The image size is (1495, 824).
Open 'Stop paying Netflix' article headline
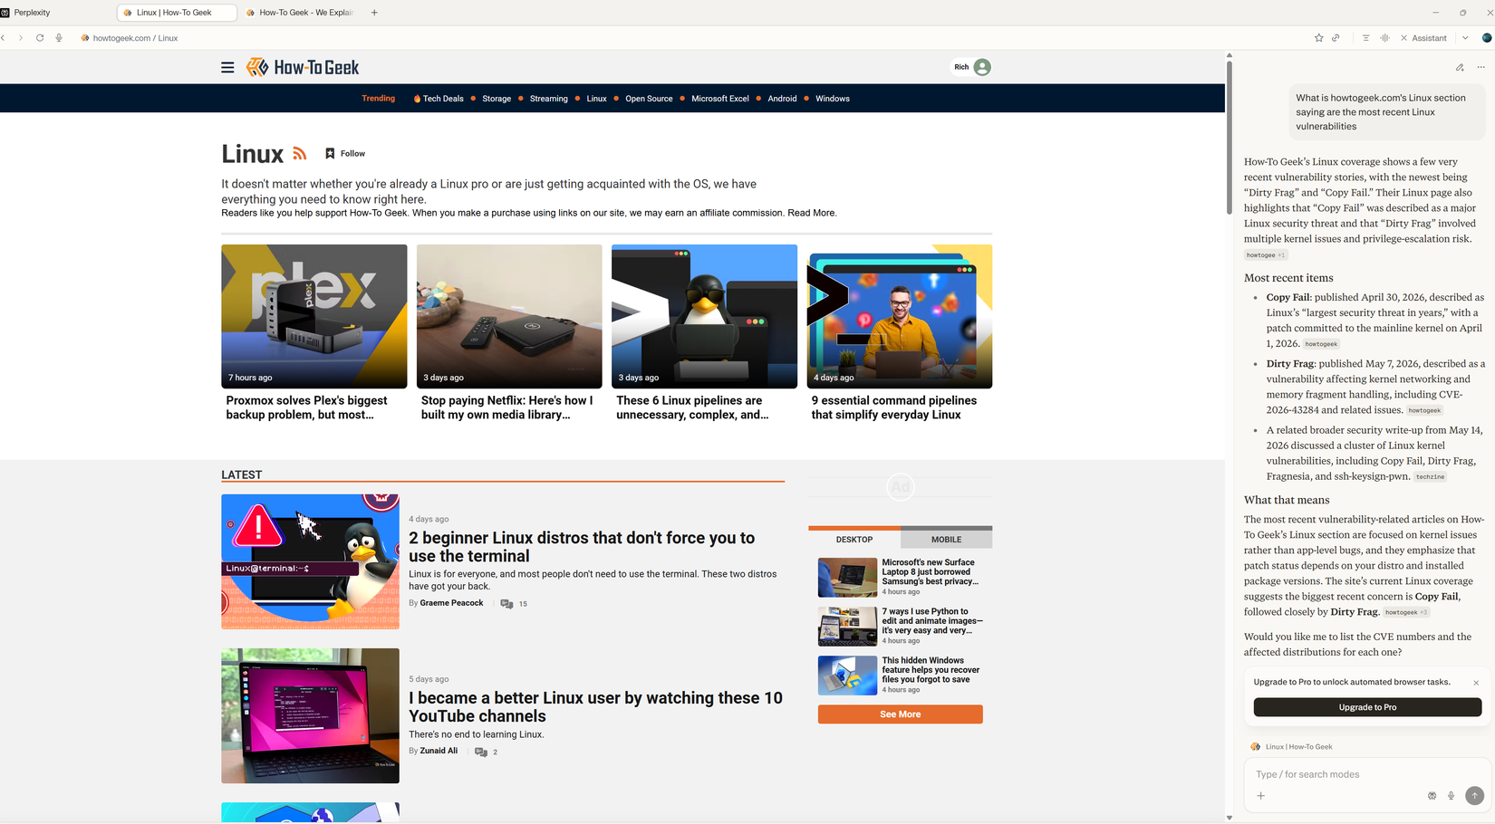[506, 407]
